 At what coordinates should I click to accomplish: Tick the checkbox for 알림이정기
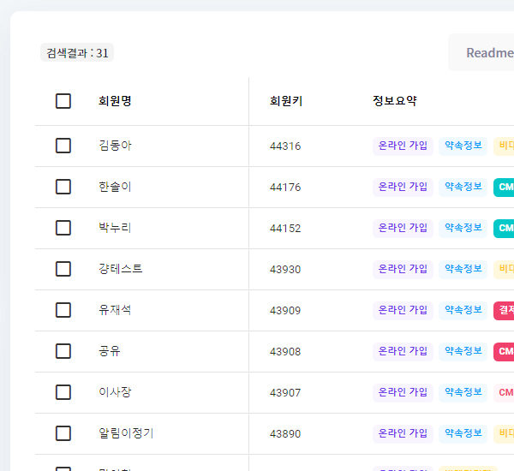coord(63,433)
